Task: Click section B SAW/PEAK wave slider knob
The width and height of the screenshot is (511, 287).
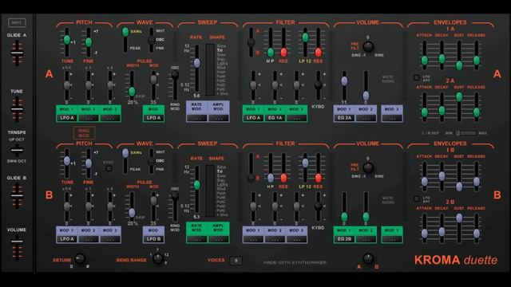Action: (125, 153)
